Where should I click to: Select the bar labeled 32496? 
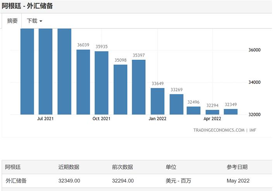click(194, 110)
